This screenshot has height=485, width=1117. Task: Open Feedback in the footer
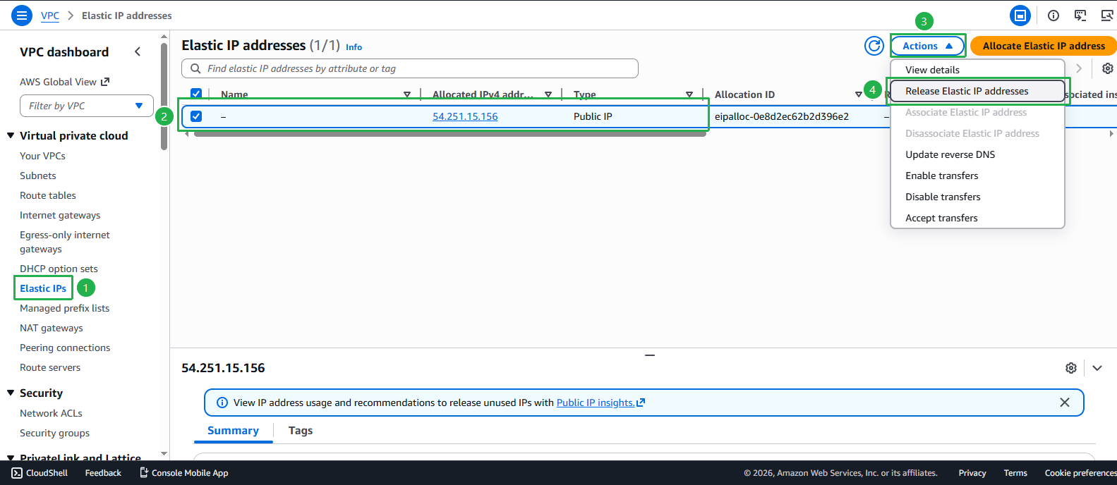pos(103,473)
